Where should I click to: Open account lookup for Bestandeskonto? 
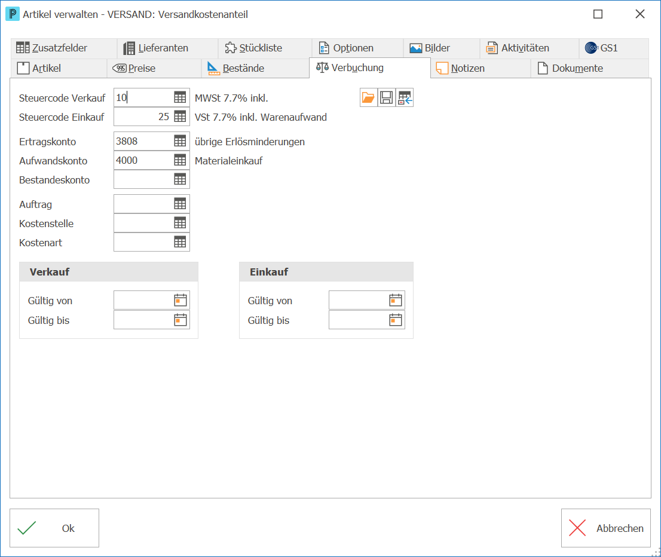coord(180,180)
